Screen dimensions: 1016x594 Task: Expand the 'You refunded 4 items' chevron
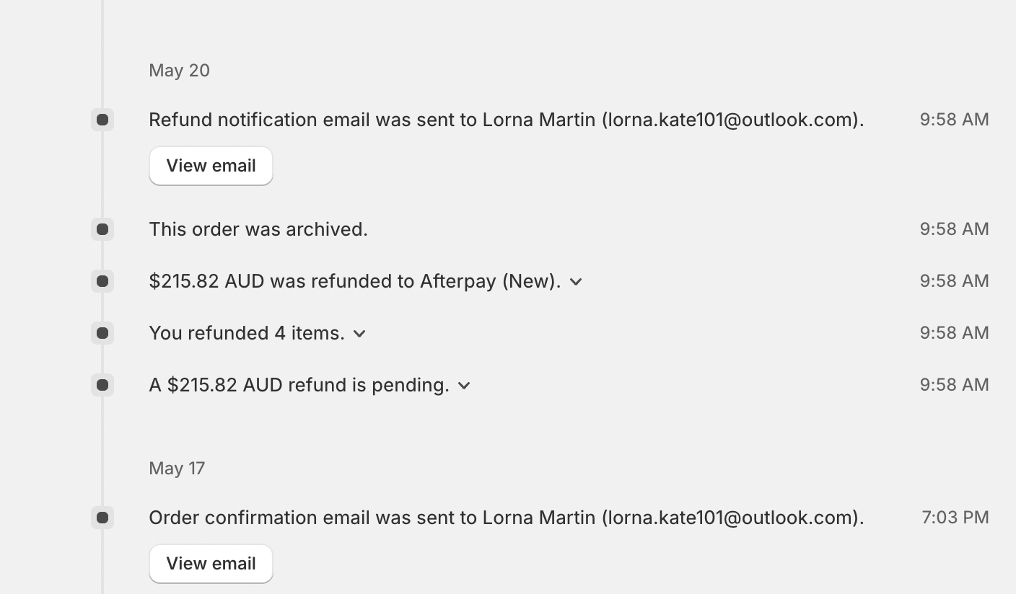[359, 334]
